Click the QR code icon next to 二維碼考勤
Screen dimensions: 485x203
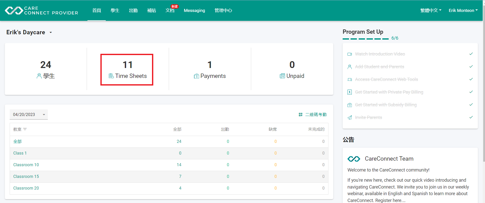tap(300, 115)
